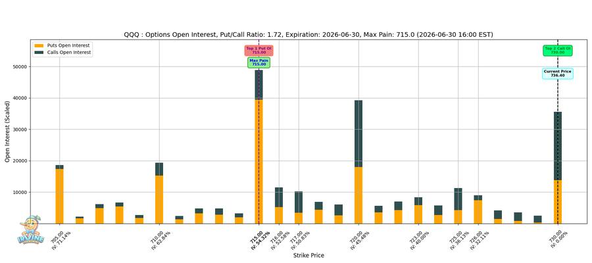
Task: Click the bold '715.00 IV: 54.32%' tick label
Action: tap(259, 240)
